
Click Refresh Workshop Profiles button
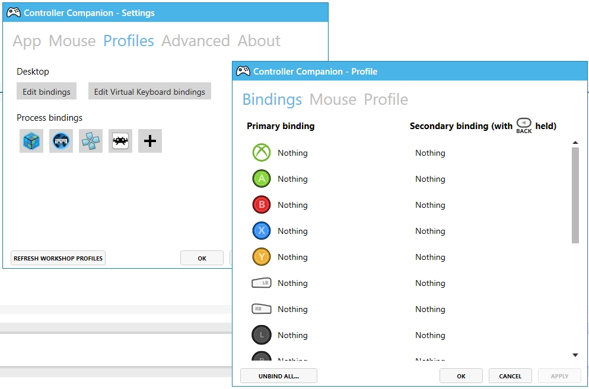[58, 258]
